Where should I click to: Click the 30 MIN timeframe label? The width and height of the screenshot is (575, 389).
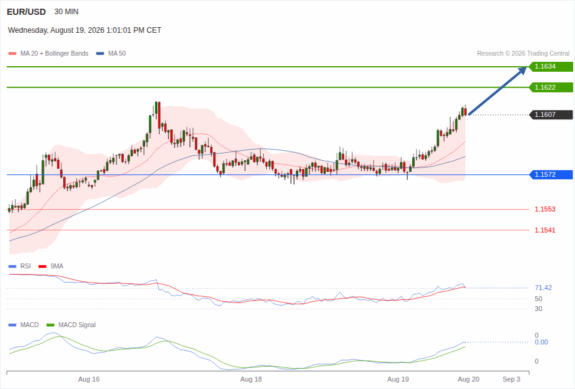point(66,12)
